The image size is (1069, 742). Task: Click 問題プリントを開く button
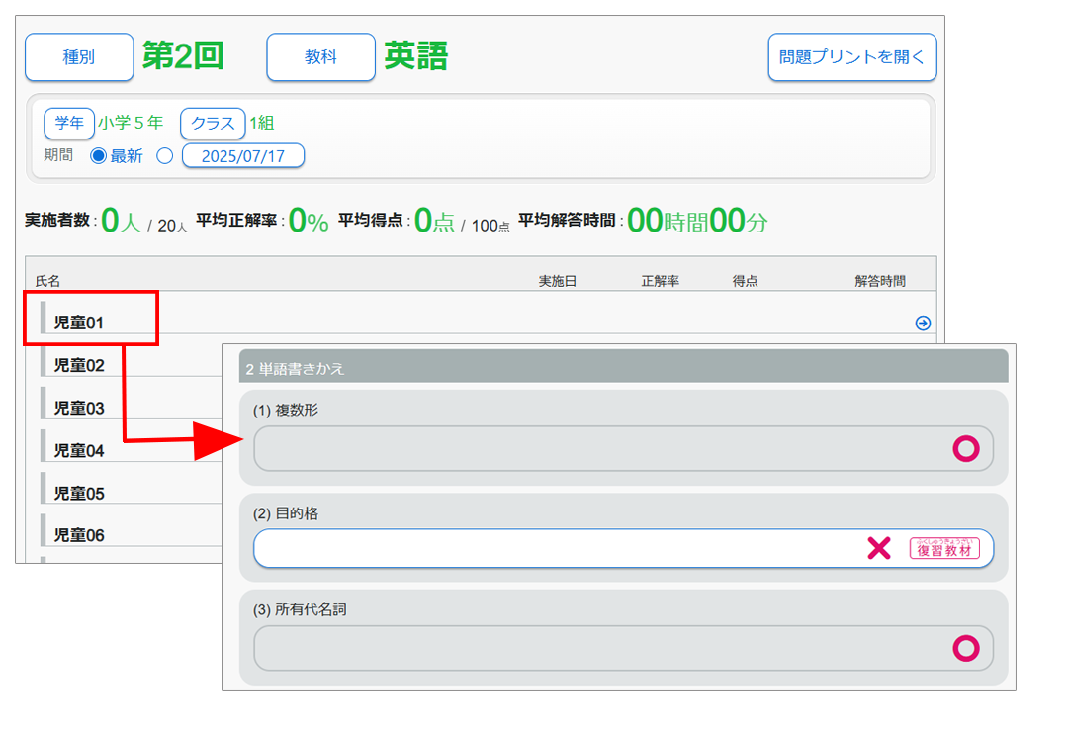[851, 57]
